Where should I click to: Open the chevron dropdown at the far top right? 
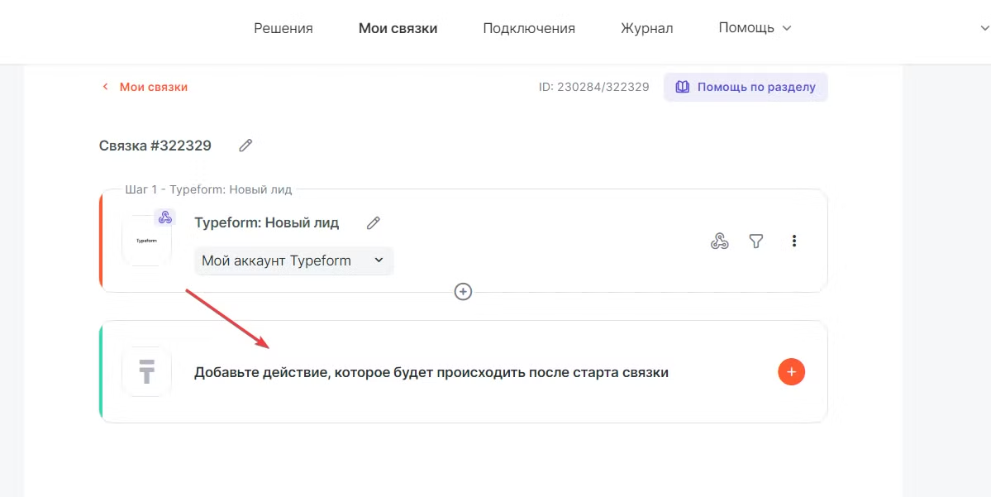(x=982, y=28)
